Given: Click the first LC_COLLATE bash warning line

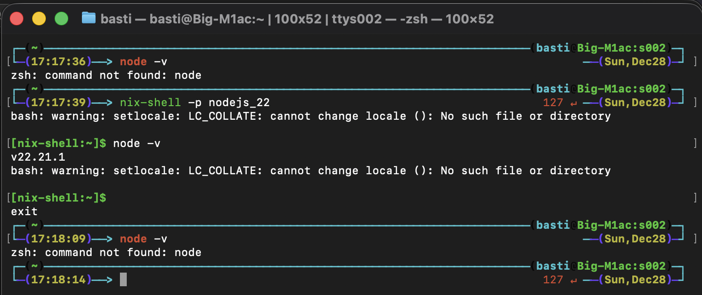Looking at the screenshot, I should [x=310, y=116].
